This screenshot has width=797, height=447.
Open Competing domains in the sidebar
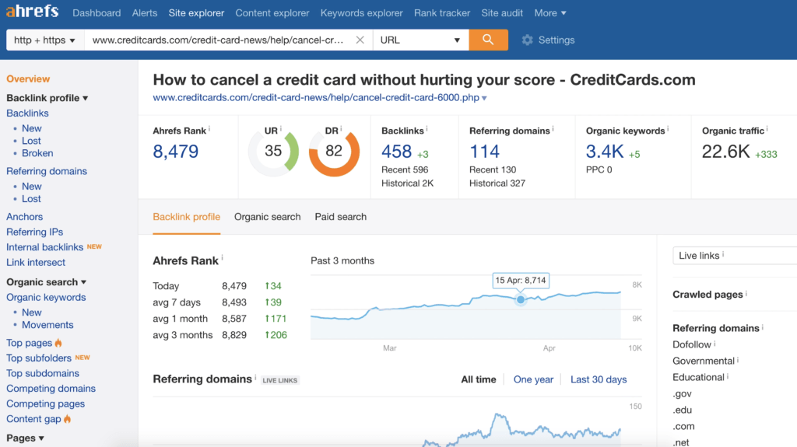click(x=51, y=389)
